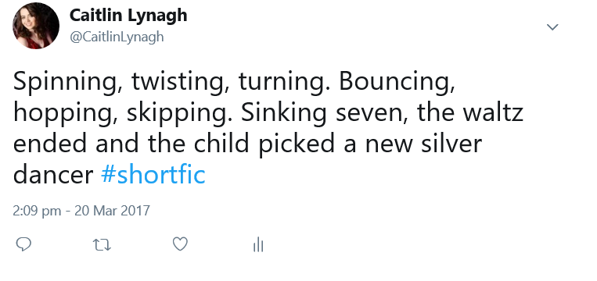Like the tweet with the heart icon
597x281 pixels.
tap(180, 244)
